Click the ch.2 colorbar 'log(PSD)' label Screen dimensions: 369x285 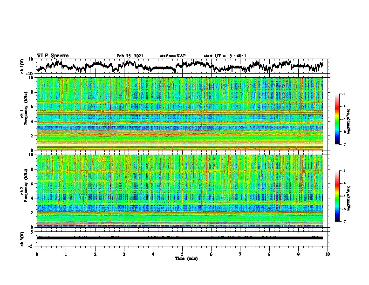tap(349, 198)
